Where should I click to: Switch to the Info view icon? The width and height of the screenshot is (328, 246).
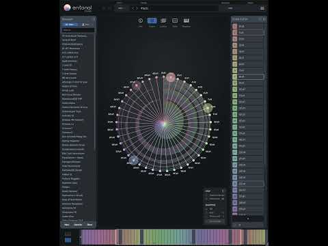click(x=141, y=20)
